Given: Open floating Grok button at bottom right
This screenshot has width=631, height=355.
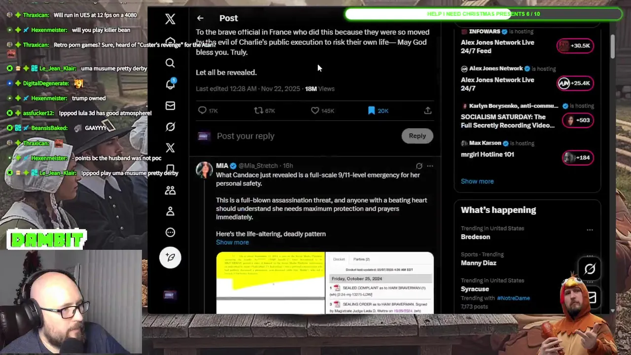Looking at the screenshot, I should pyautogui.click(x=590, y=269).
